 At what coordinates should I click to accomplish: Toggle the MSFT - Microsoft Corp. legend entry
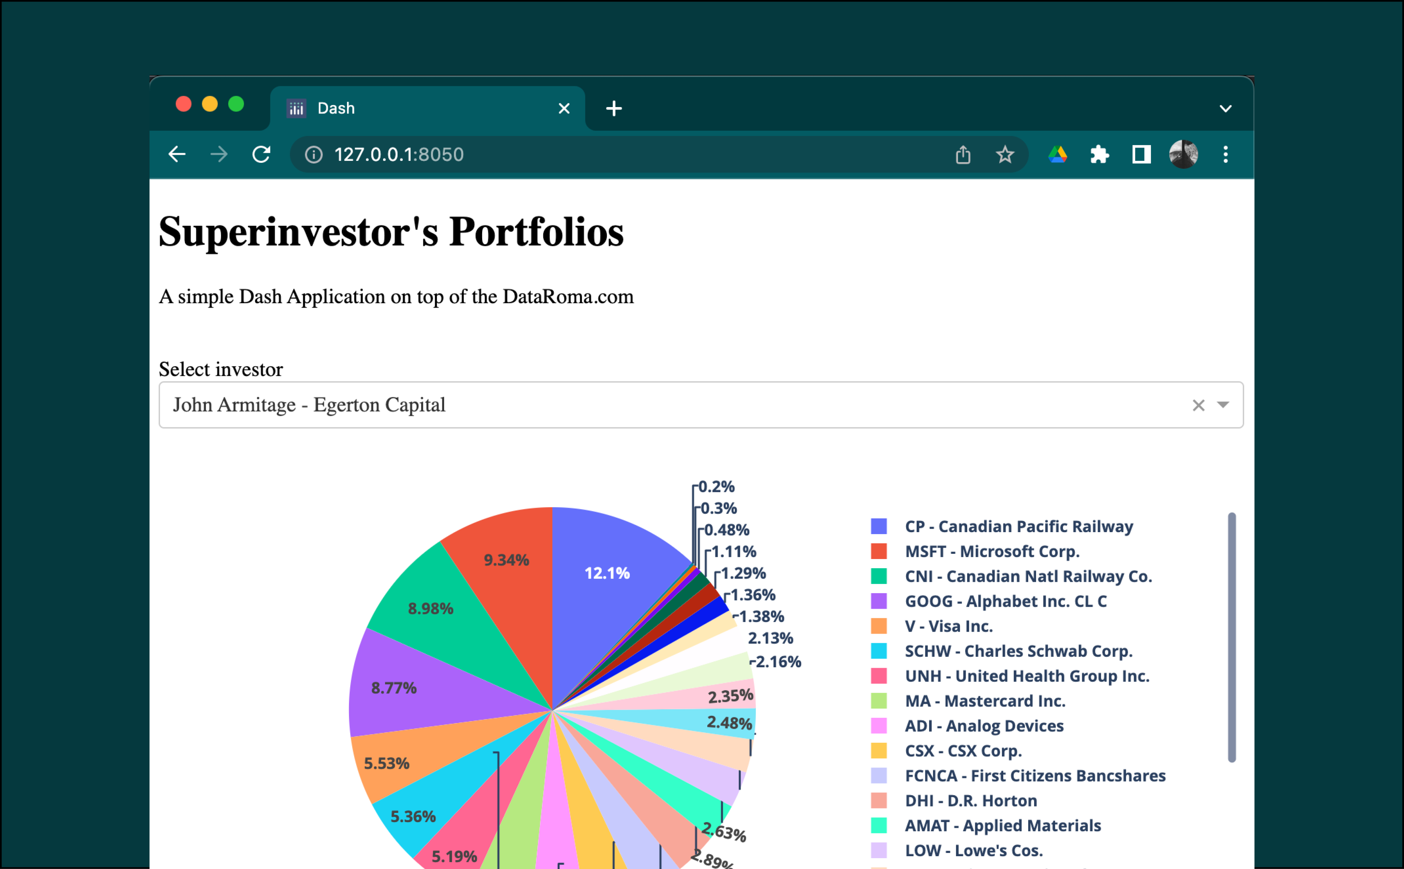[x=993, y=551]
